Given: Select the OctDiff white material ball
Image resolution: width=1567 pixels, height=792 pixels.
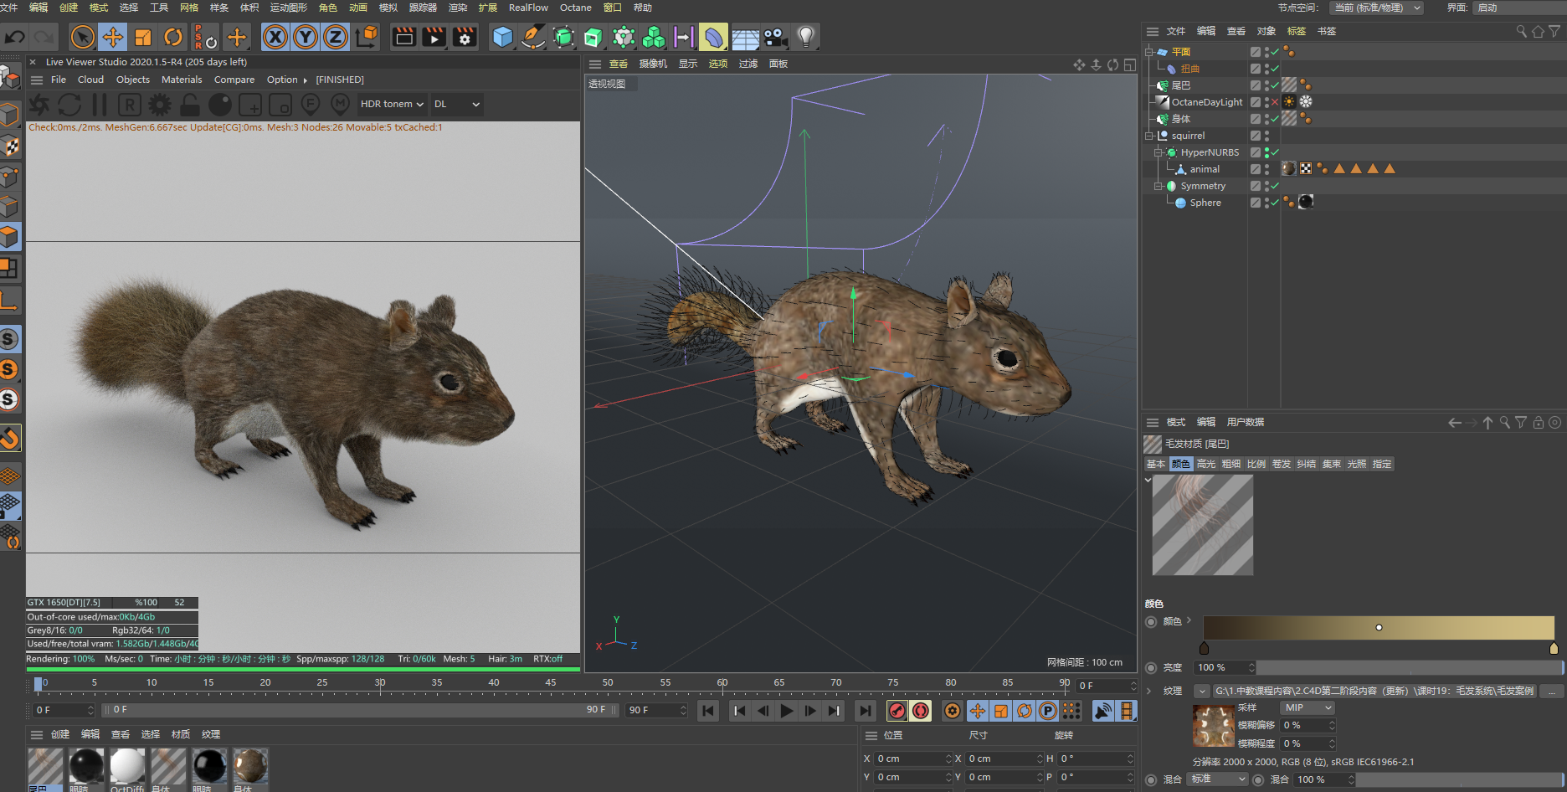Looking at the screenshot, I should point(127,767).
